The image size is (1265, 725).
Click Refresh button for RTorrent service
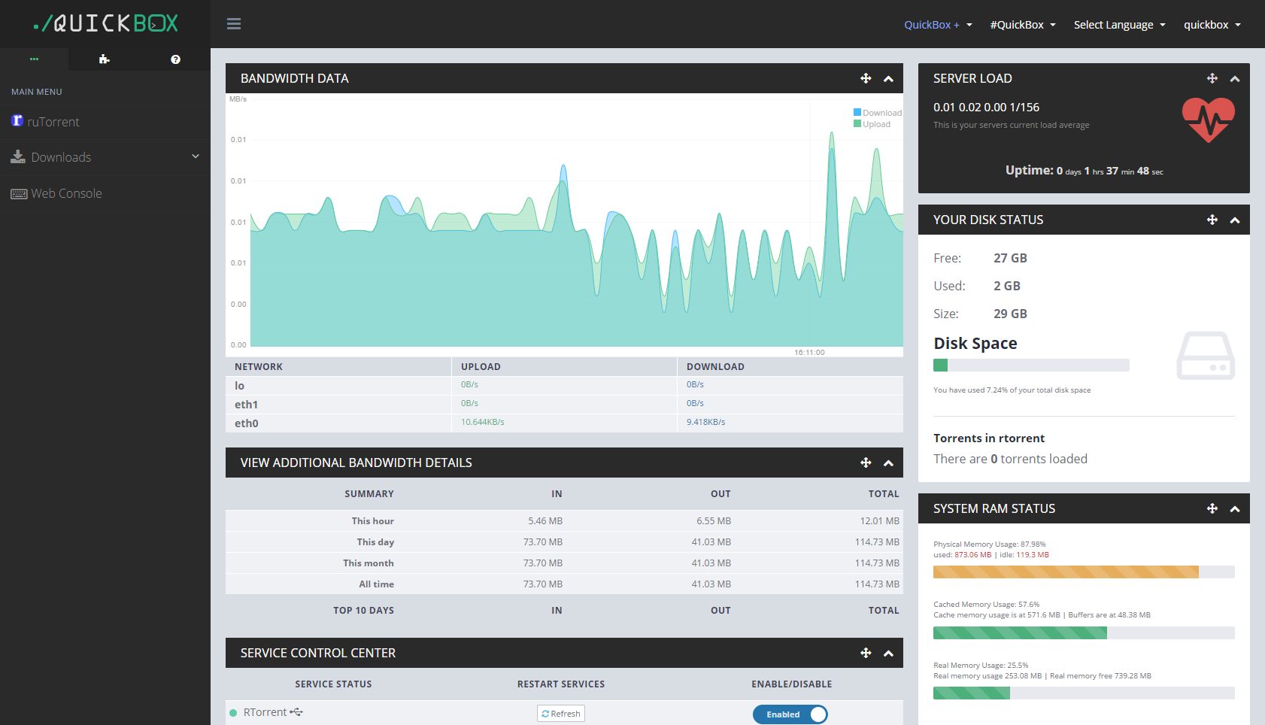[561, 714]
